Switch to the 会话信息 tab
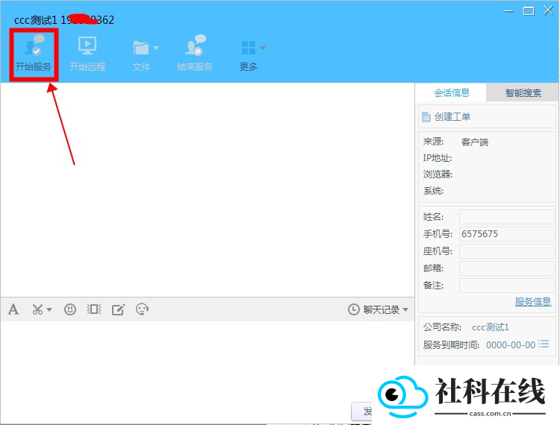This screenshot has width=560, height=425. (452, 92)
